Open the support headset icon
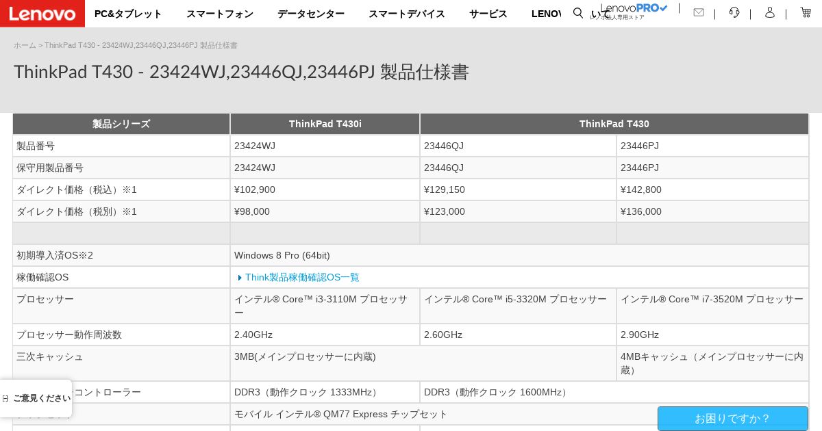 click(x=734, y=12)
